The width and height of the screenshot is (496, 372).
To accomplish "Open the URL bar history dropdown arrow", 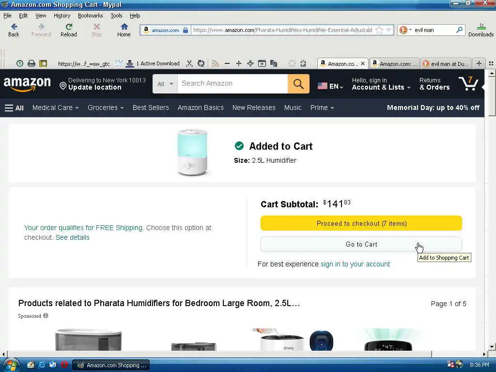I will point(389,30).
